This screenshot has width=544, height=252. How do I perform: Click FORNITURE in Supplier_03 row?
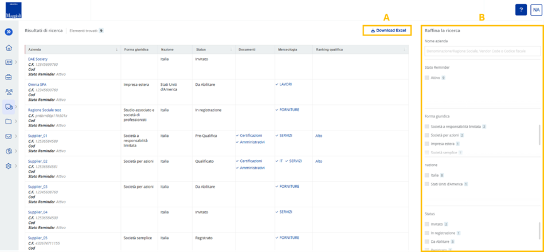point(289,187)
